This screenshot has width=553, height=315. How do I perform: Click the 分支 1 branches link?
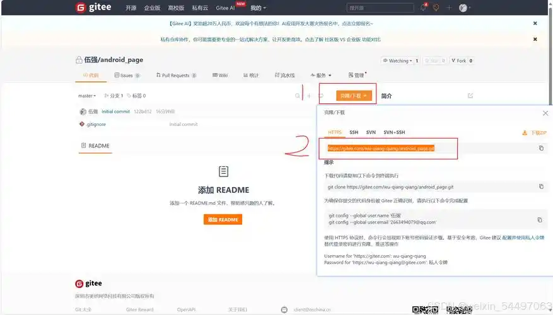point(114,96)
